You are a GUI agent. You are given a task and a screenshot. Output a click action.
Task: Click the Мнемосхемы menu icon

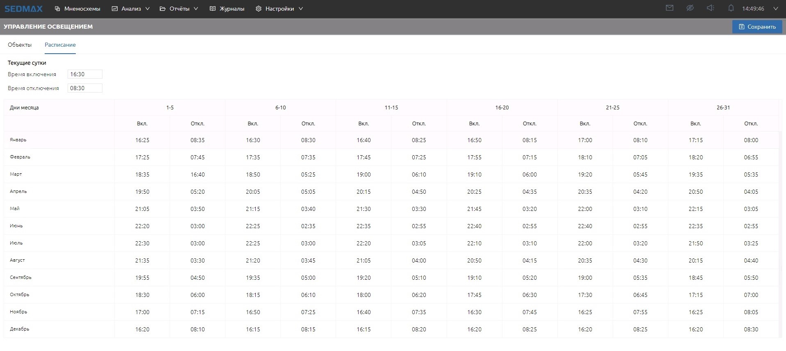[57, 9]
